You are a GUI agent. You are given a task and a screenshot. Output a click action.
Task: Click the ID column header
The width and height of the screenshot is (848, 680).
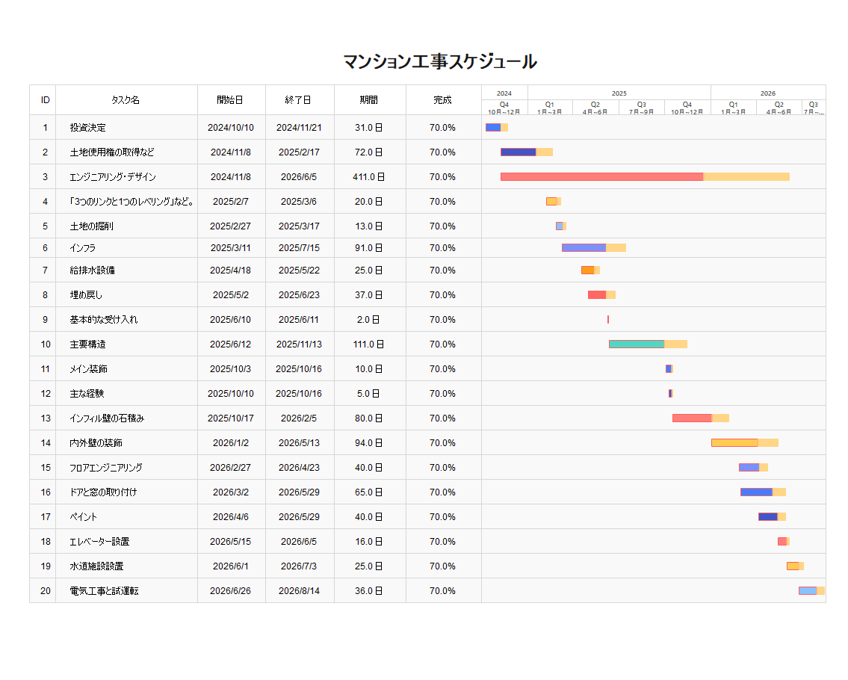[x=45, y=100]
